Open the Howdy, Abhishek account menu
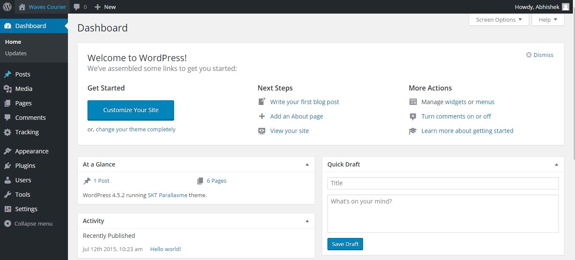This screenshot has width=575, height=260. pyautogui.click(x=542, y=7)
